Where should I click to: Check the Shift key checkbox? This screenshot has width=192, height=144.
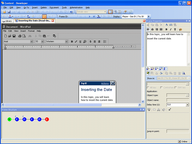(x=176, y=88)
